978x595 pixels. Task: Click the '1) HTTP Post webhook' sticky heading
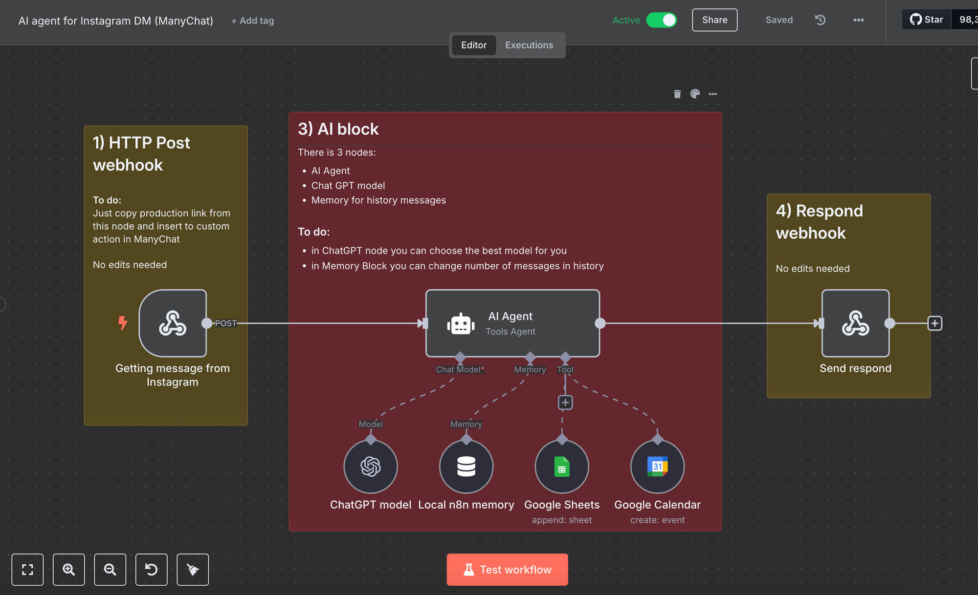tap(142, 154)
